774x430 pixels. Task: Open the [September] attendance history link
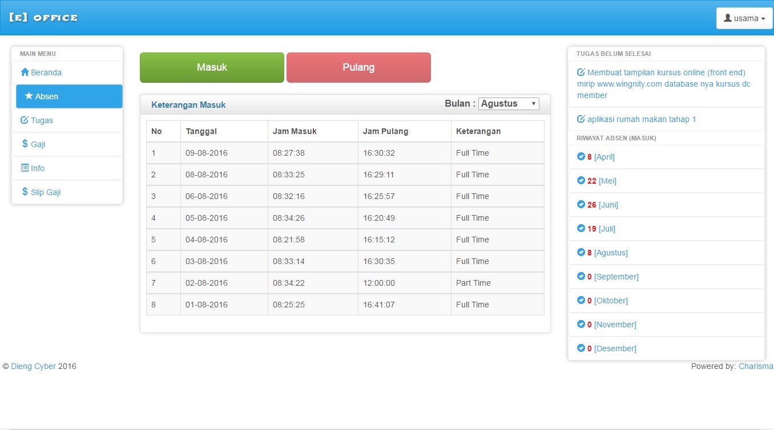pyautogui.click(x=616, y=277)
